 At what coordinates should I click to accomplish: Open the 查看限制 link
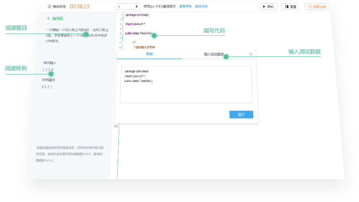click(185, 6)
